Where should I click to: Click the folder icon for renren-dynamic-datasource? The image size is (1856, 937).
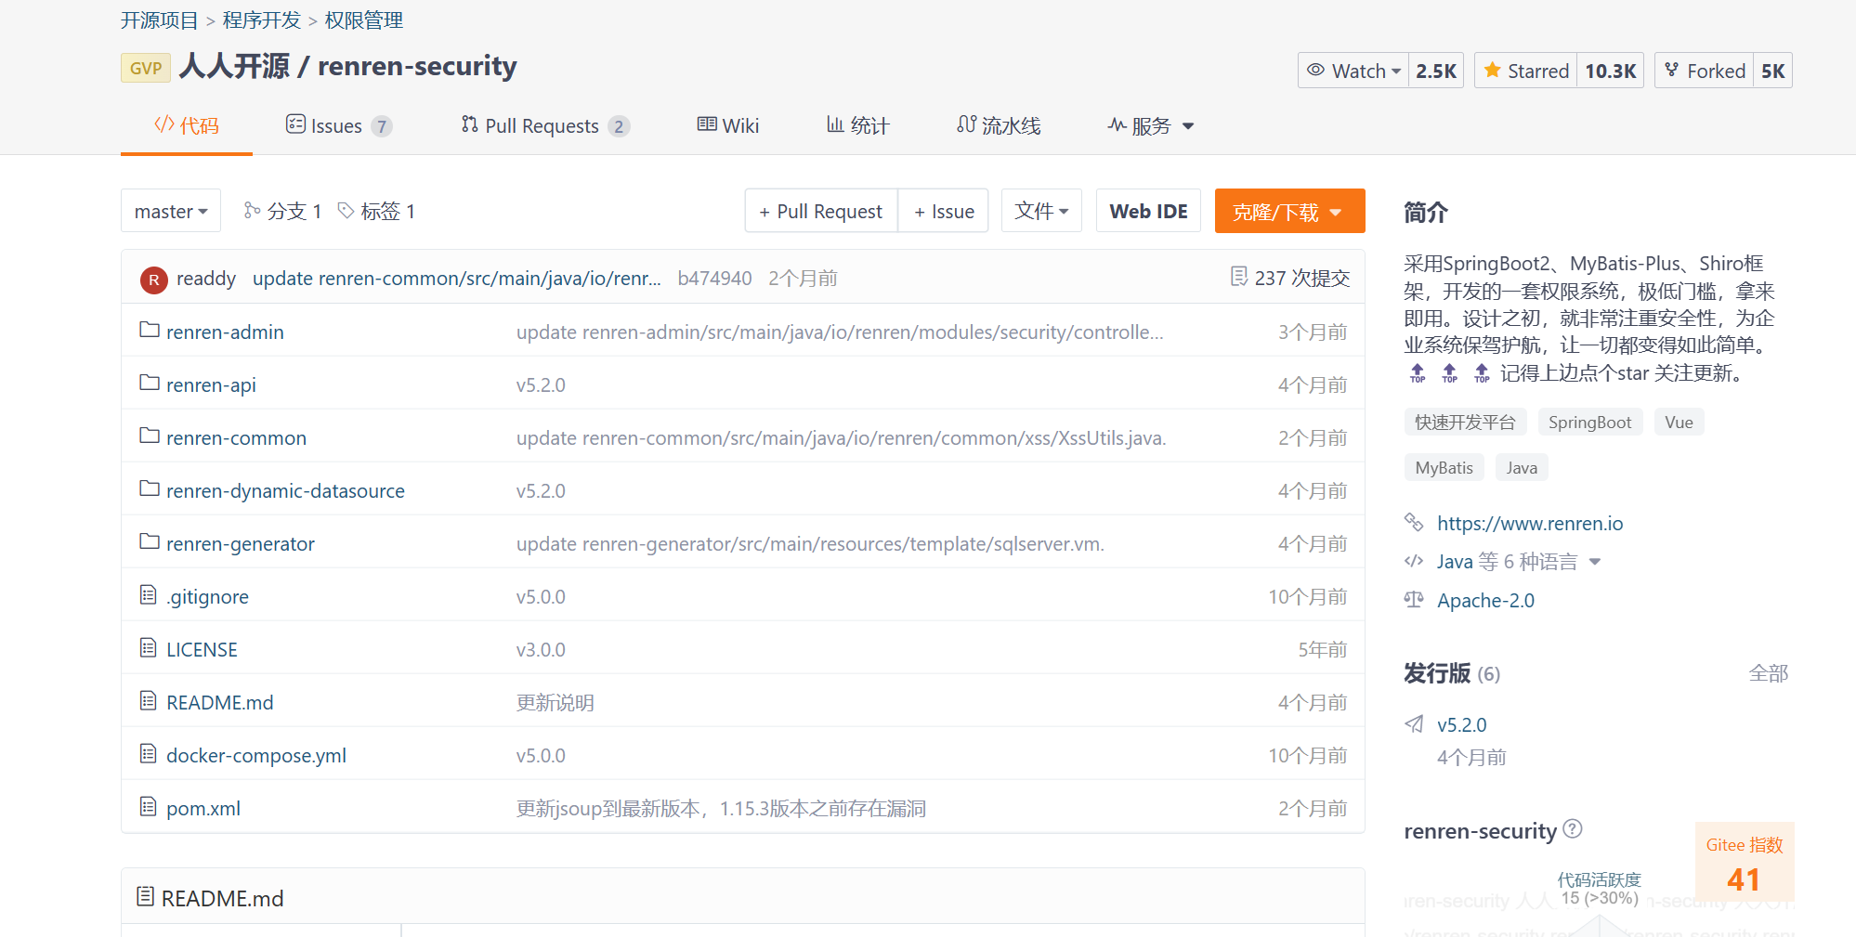(x=150, y=488)
